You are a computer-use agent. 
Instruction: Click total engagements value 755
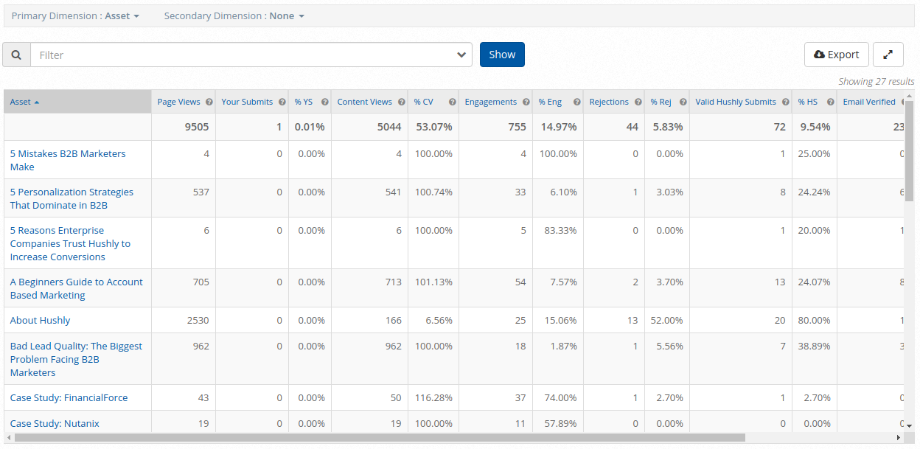[517, 127]
